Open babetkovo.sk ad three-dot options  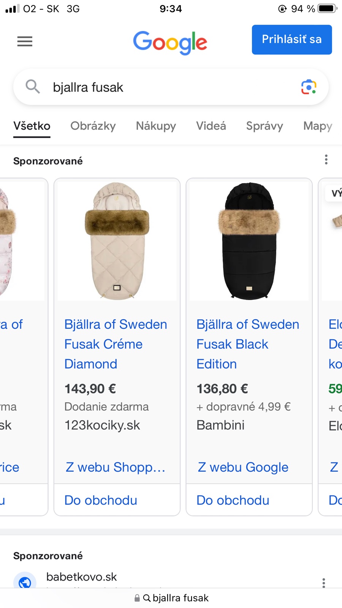tap(323, 583)
